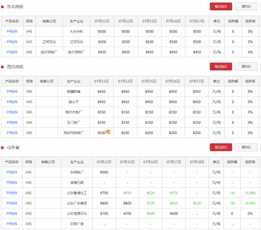
Task: Open PP粉料 link in 山东鲁清化工 row
Action: [x=12, y=193]
